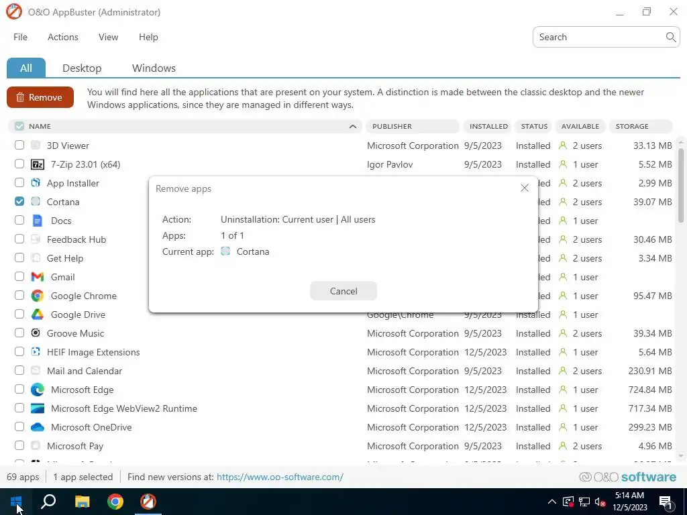The width and height of the screenshot is (687, 515).
Task: Click the Docs app icon
Action: [x=38, y=221]
